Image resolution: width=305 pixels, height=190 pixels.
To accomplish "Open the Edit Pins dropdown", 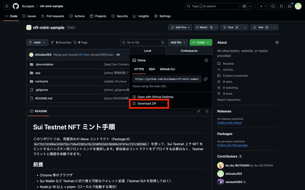I will tap(180, 27).
